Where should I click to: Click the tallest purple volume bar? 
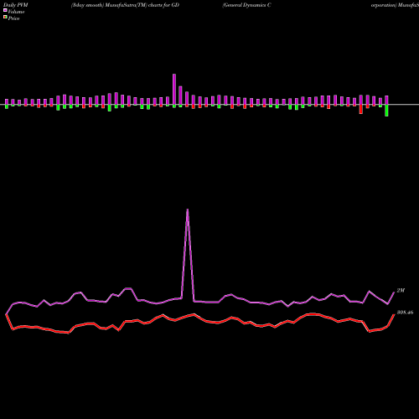coord(174,90)
